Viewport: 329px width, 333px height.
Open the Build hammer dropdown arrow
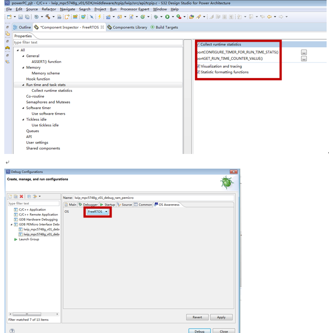tap(54, 17)
